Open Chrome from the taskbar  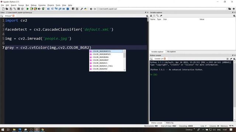(x=43, y=130)
